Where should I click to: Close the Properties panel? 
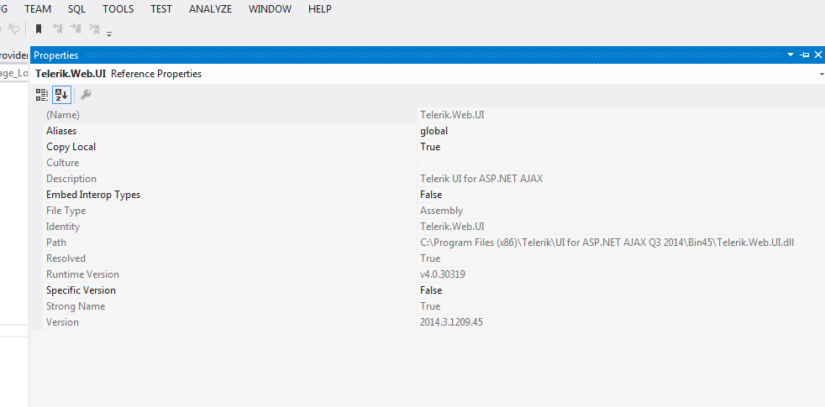tap(817, 55)
